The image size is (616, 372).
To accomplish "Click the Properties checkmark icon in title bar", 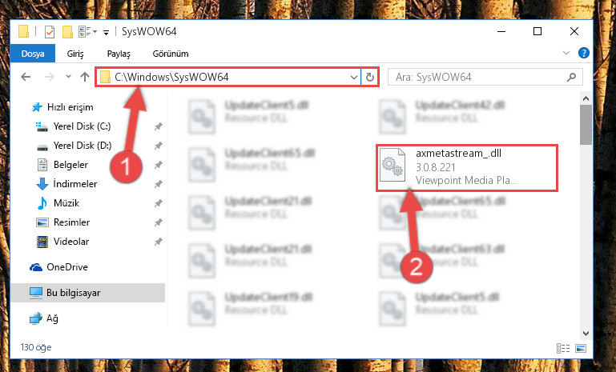I will pos(50,32).
